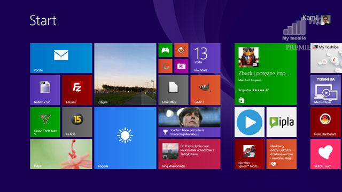Open the Notatnik SP tile
This screenshot has width=342, height=192.
pos(45,90)
